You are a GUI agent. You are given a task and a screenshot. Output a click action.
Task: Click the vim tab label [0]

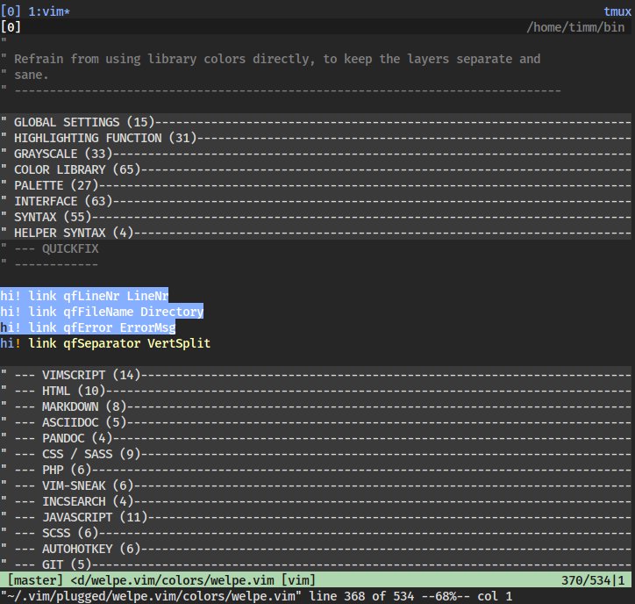pos(11,27)
